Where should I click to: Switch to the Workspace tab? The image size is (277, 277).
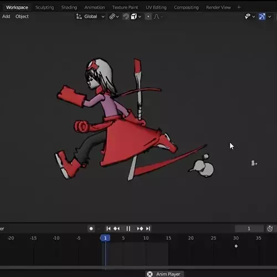(x=17, y=7)
